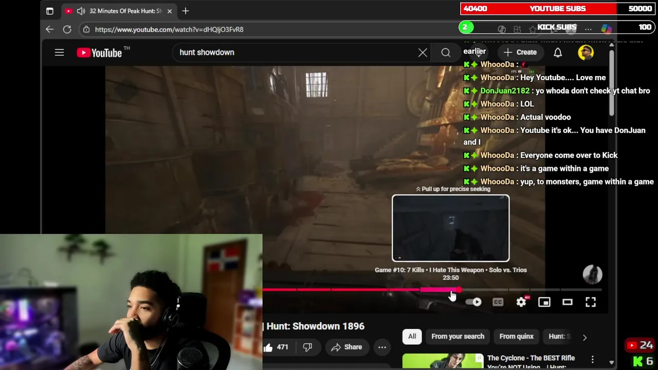Run the YouTube search magnifier
This screenshot has height=370, width=658.
pyautogui.click(x=446, y=52)
